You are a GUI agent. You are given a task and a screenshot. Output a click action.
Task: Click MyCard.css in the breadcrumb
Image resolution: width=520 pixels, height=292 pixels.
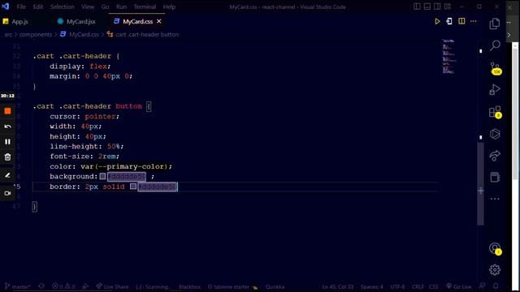tap(84, 34)
